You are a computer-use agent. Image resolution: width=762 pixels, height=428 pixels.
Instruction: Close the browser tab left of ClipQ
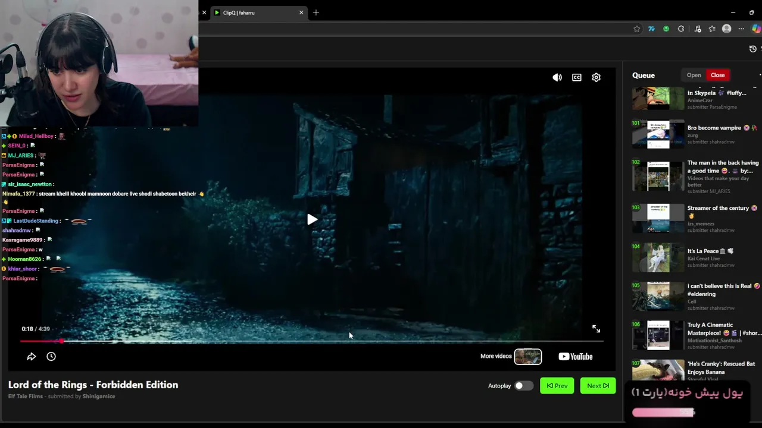pos(204,12)
